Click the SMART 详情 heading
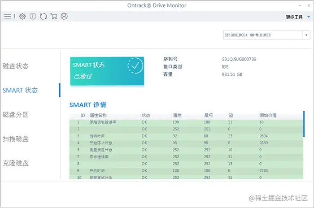Viewport: 314px width, 208px height. coord(88,105)
